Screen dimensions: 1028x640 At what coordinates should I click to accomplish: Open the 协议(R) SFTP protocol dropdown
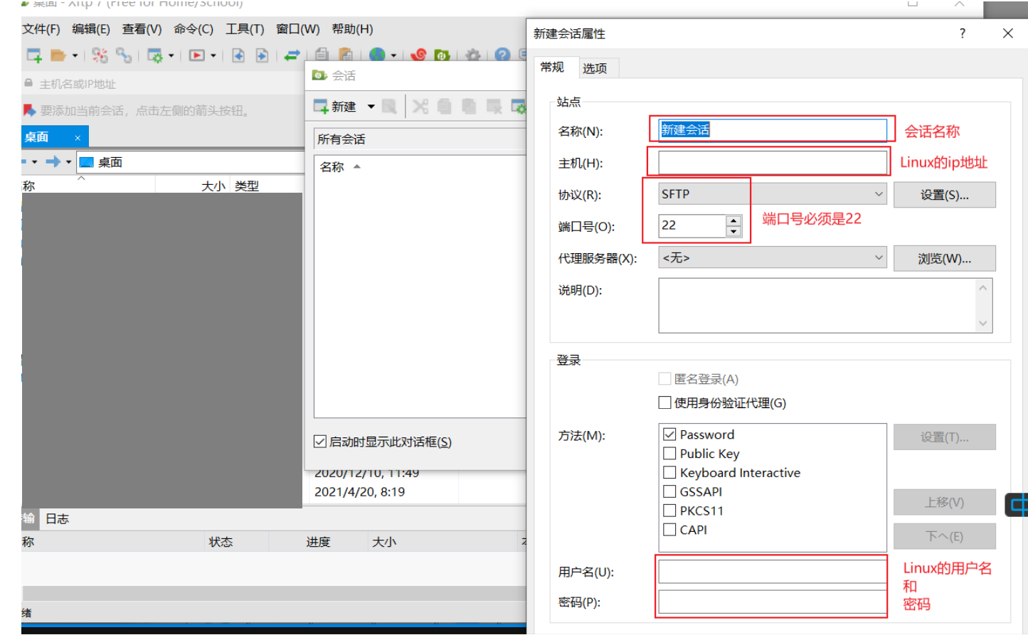click(880, 193)
